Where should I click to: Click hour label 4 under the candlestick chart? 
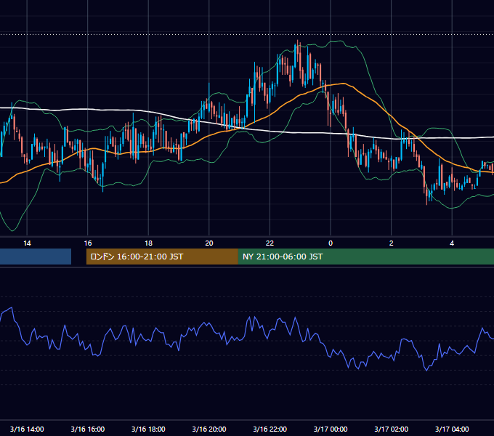[x=452, y=243]
